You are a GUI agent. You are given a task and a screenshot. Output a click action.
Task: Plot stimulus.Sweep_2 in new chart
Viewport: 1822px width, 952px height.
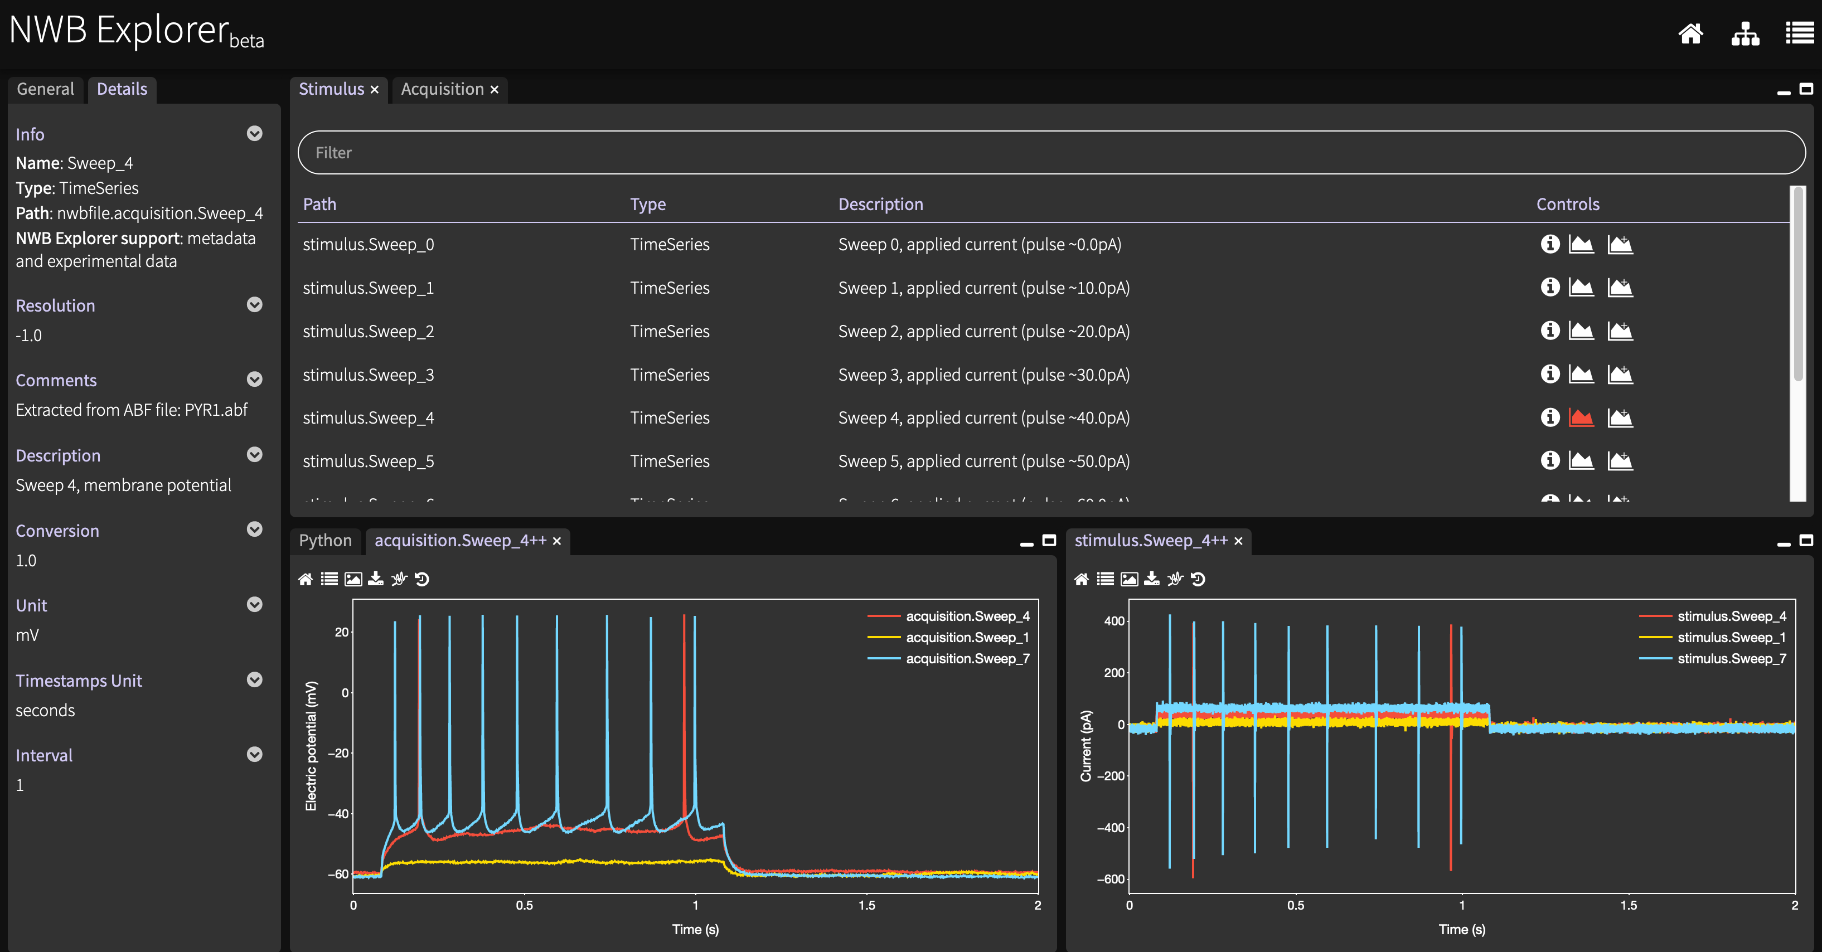click(x=1581, y=331)
